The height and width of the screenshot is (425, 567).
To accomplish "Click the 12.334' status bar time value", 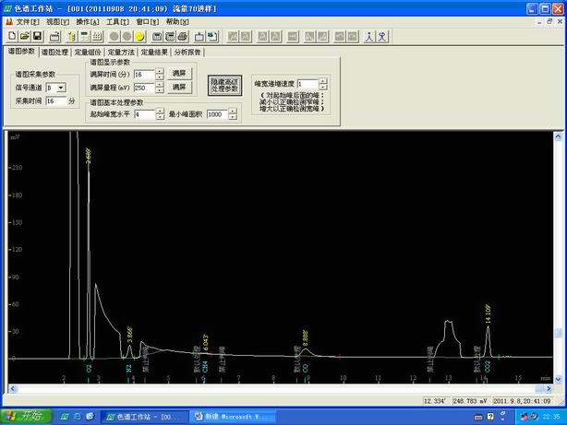I will coord(435,401).
